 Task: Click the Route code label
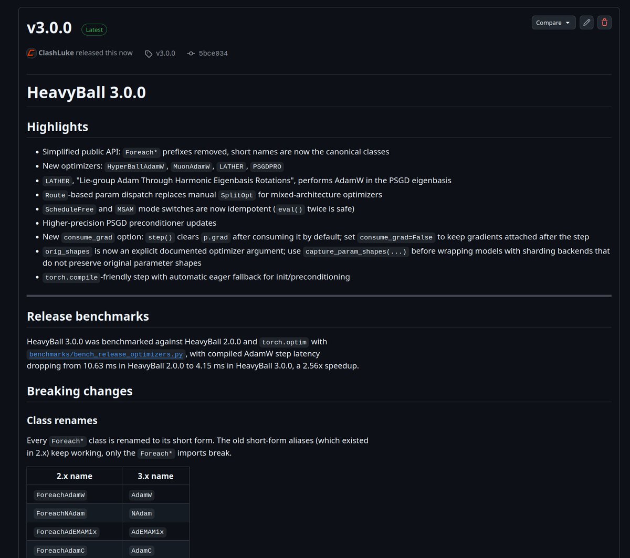55,195
